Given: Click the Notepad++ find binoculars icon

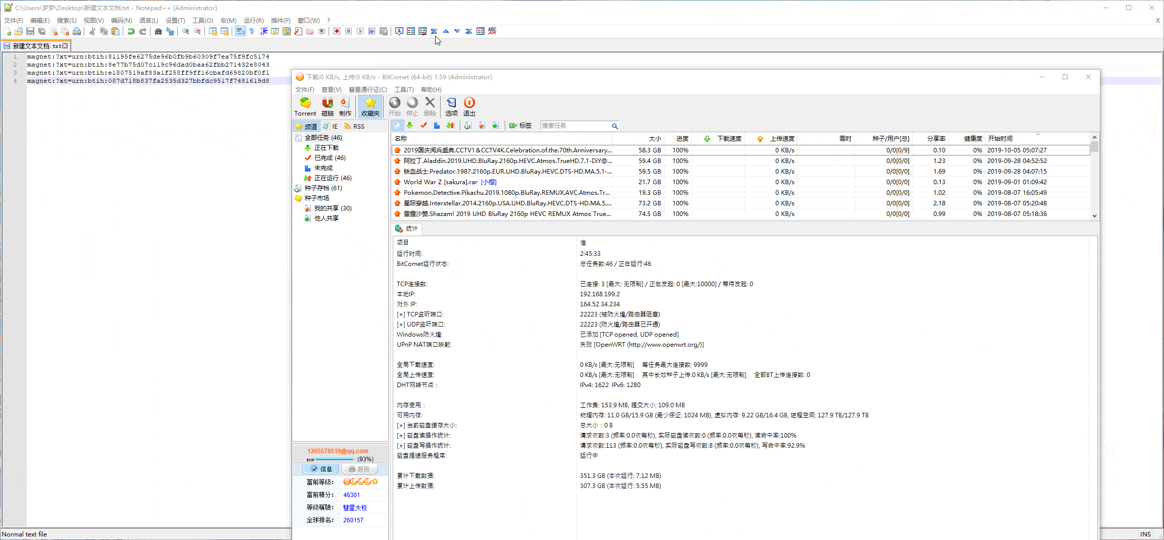Looking at the screenshot, I should click(158, 31).
